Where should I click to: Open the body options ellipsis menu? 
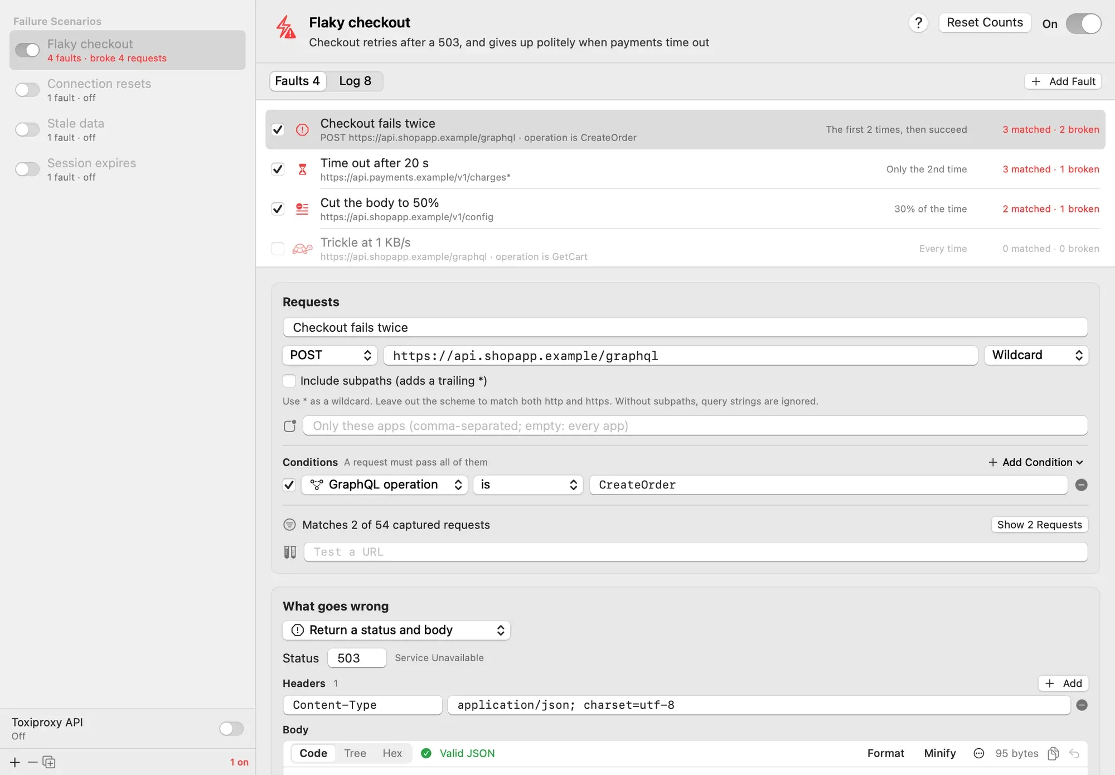pos(978,754)
